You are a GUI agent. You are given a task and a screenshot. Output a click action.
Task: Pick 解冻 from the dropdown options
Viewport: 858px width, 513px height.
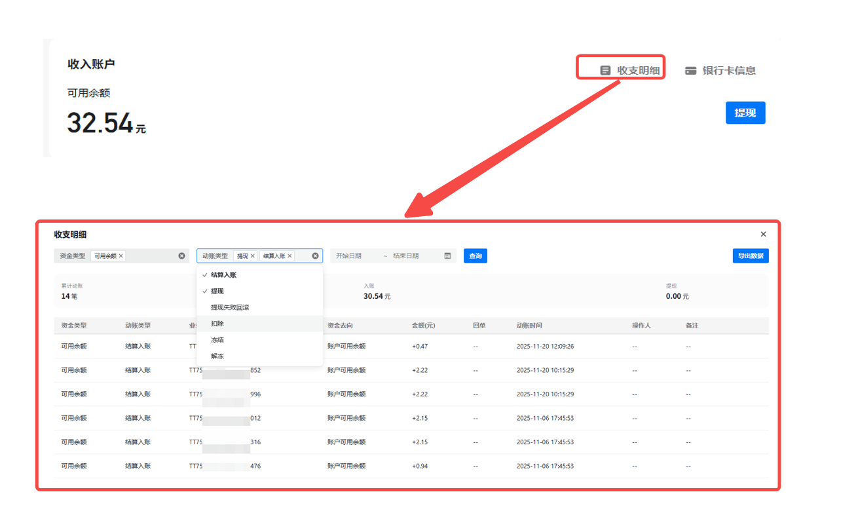pyautogui.click(x=217, y=356)
